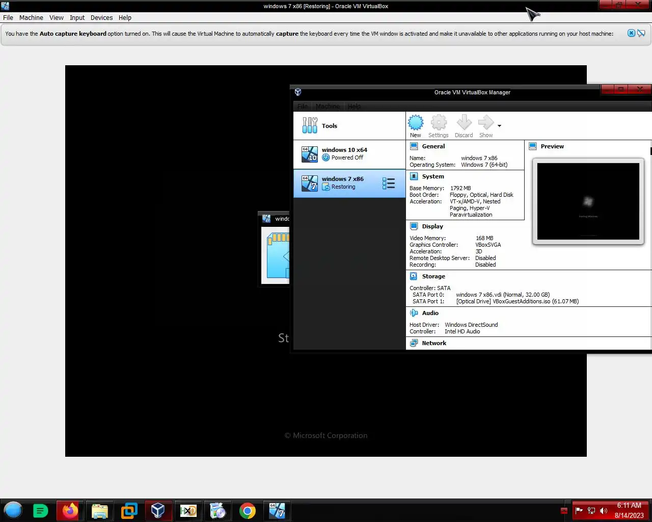Open the Start orb on the taskbar
652x522 pixels.
click(13, 510)
